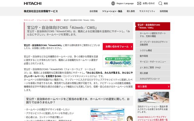
Task: Open ソリューション・製品 menu
Action: (x=112, y=11)
